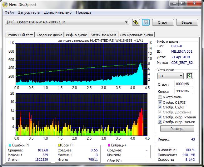
Task: Click the magenta Вибрация color swatch
Action: [109, 145]
